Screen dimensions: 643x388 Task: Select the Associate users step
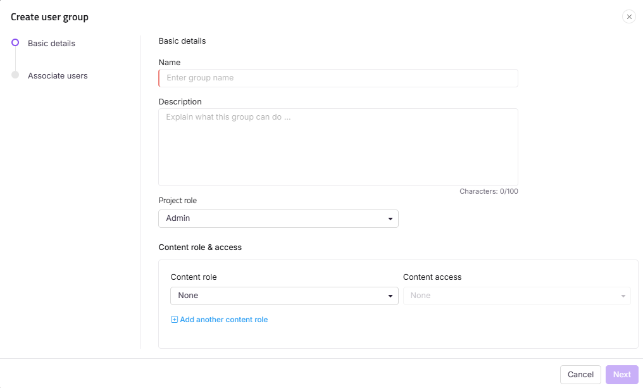pos(57,75)
